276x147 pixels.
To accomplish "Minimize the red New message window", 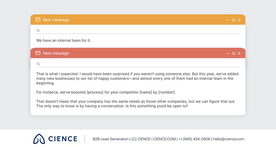I will pyautogui.click(x=227, y=53).
